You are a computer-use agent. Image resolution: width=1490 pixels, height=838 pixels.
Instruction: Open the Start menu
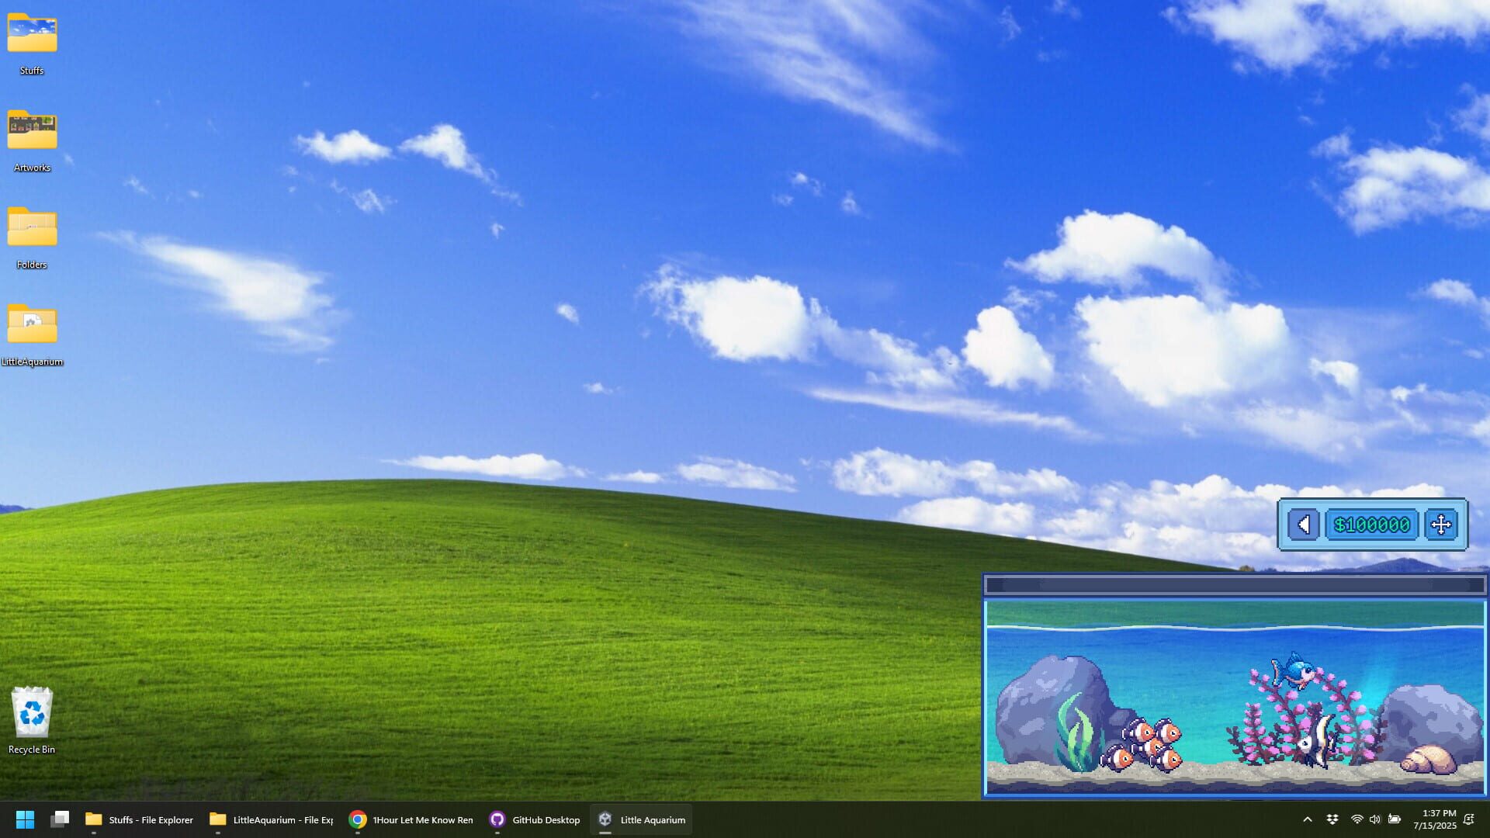pos(26,819)
